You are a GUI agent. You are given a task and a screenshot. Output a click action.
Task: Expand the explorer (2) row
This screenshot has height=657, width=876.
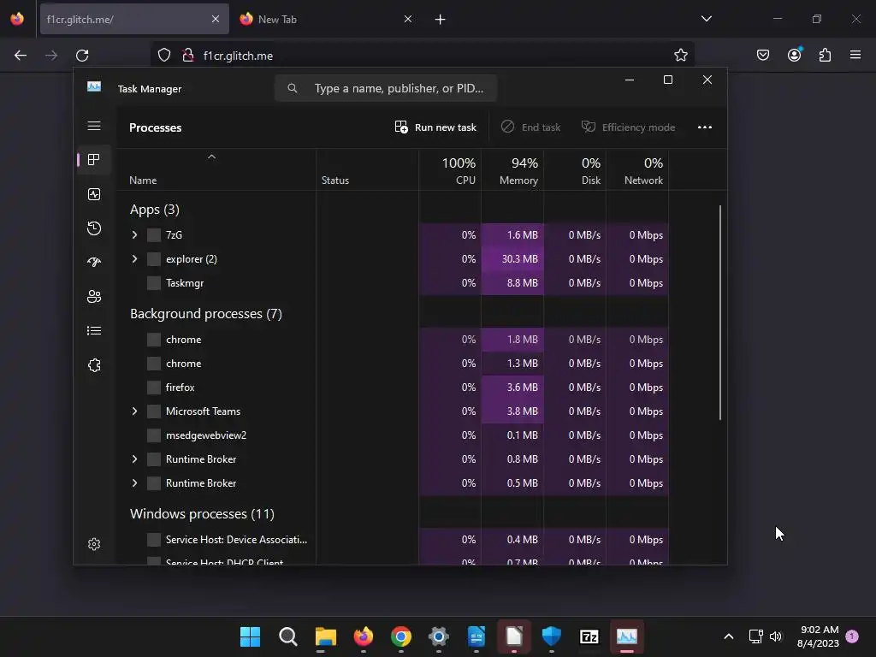coord(134,258)
